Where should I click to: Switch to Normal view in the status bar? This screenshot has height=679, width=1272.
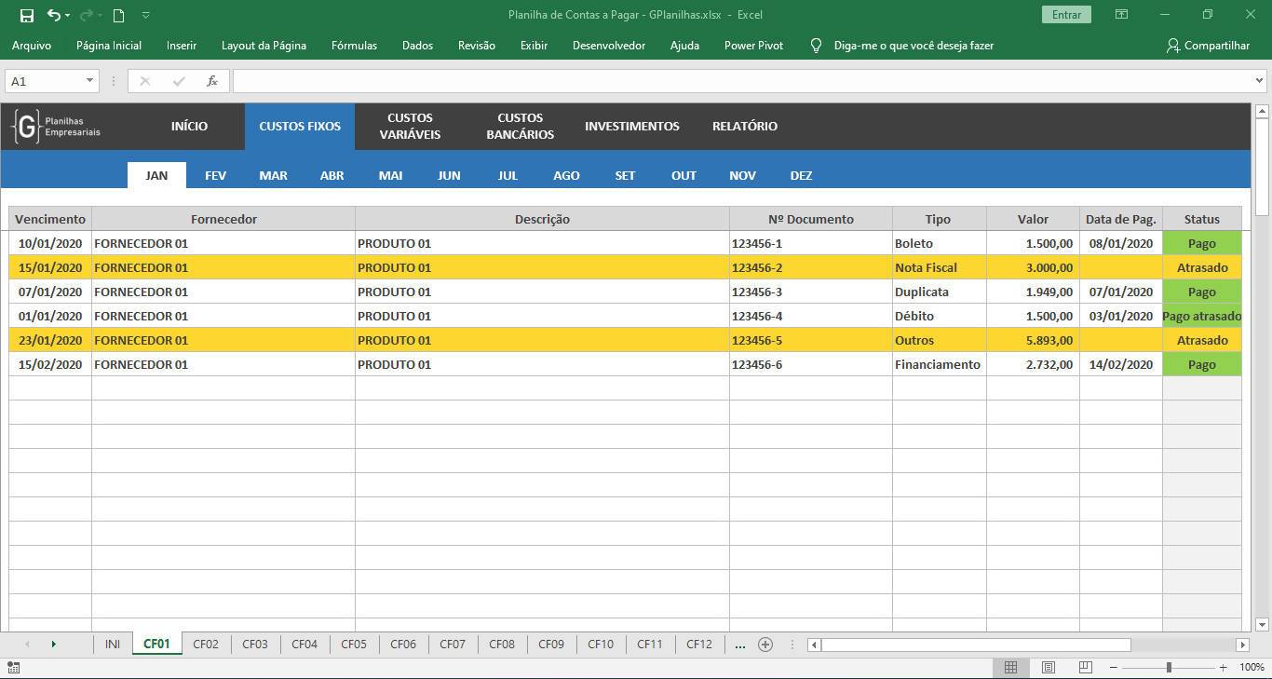coord(1010,667)
